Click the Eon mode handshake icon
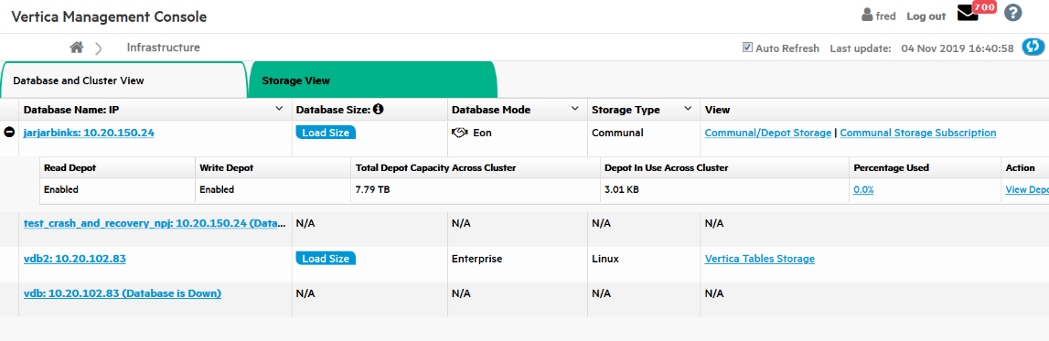The image size is (1049, 341). (x=459, y=133)
